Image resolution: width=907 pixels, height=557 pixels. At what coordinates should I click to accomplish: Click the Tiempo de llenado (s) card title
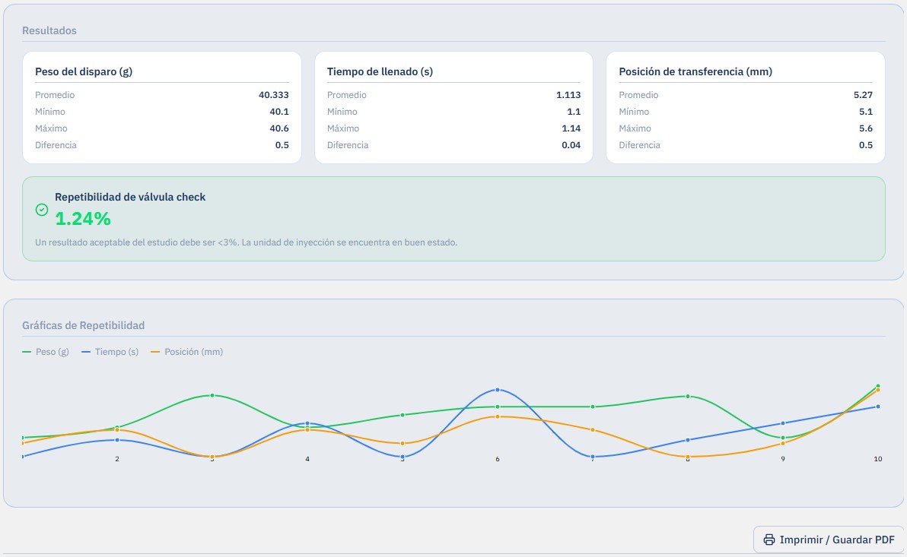pyautogui.click(x=380, y=71)
